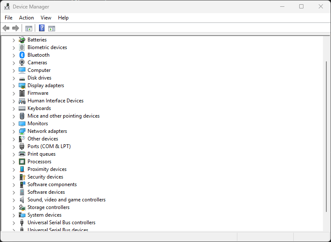This screenshot has width=331, height=242.
Task: Expand the Network adapters chevron
Action: [14, 132]
